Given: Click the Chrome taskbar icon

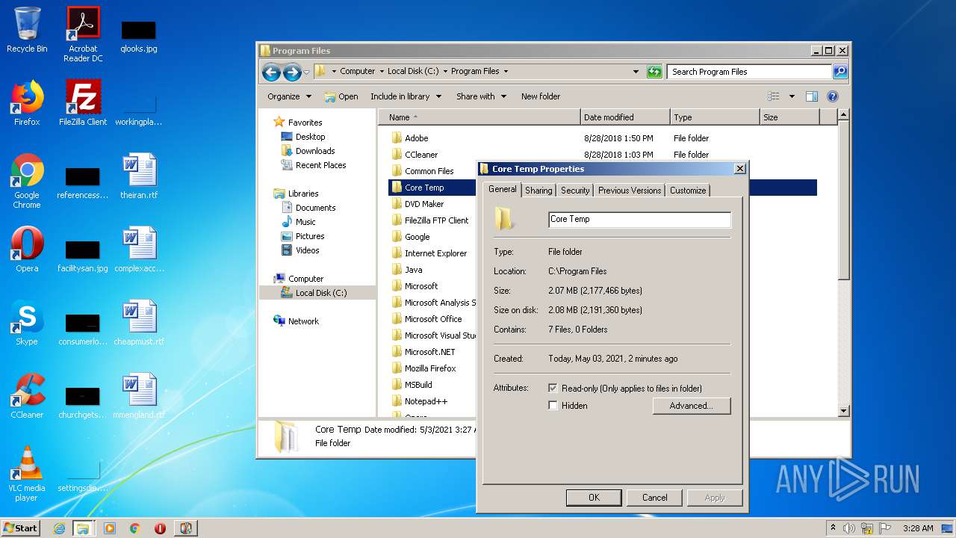Looking at the screenshot, I should (x=135, y=528).
